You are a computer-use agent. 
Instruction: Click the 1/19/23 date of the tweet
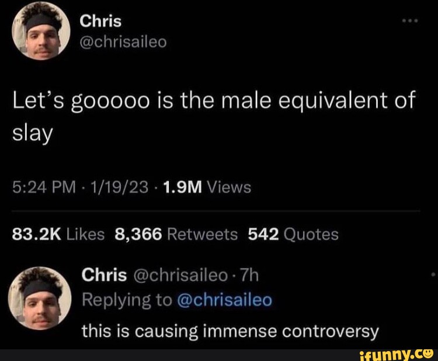coord(119,187)
